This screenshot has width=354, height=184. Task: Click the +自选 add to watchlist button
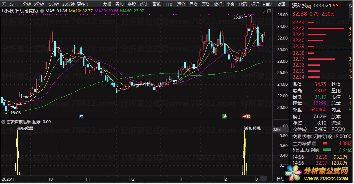[x=268, y=4]
